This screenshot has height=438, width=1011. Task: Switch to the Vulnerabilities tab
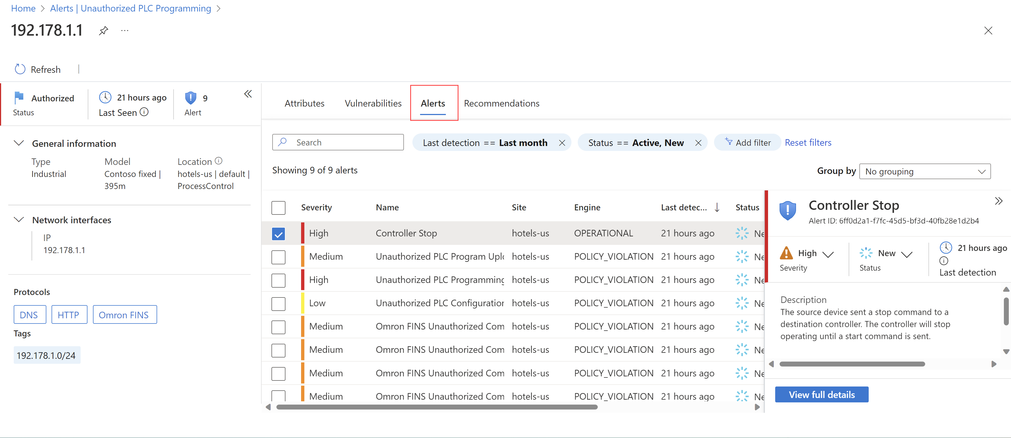pos(373,103)
